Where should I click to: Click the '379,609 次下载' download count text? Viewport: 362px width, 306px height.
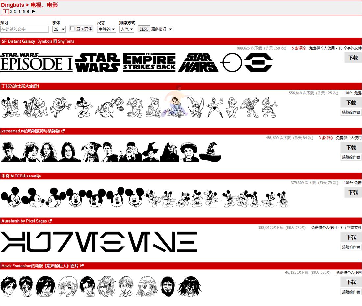click(303, 183)
